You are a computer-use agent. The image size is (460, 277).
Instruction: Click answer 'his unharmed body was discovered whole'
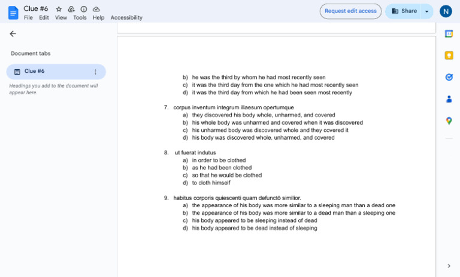[x=270, y=130]
